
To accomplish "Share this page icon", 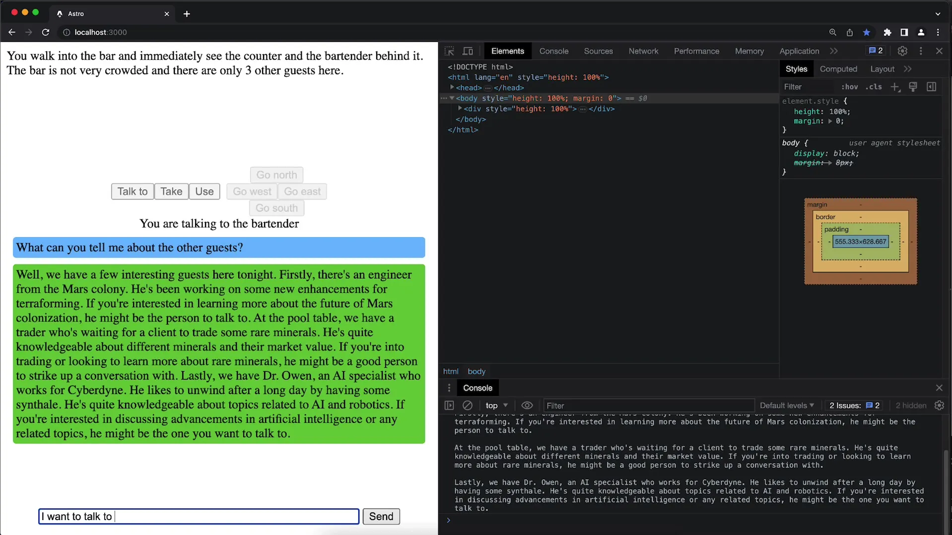I will tap(850, 32).
